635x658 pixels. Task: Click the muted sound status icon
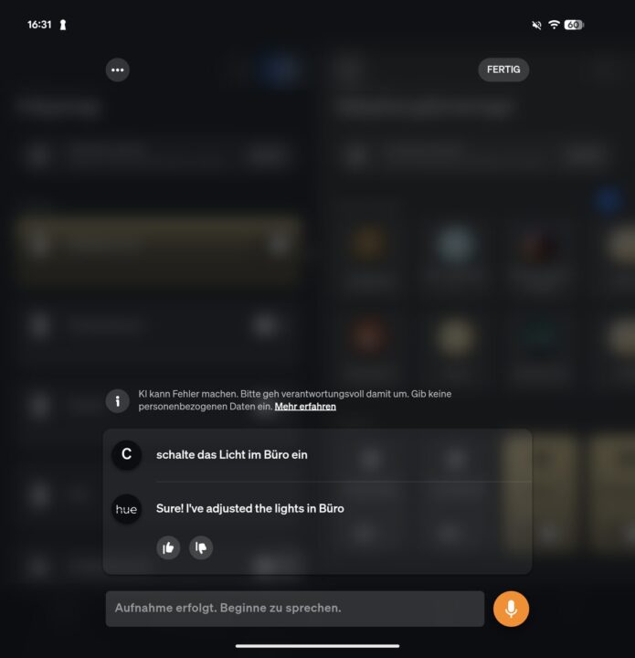536,26
